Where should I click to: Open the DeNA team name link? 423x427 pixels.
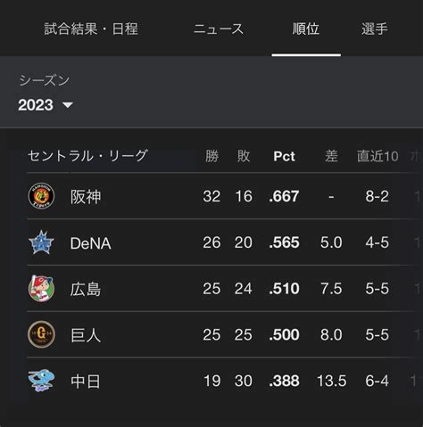[x=91, y=243]
